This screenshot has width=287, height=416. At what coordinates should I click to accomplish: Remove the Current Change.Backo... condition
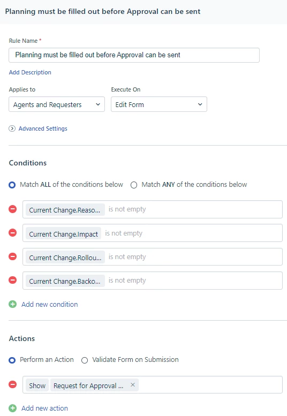pos(12,280)
